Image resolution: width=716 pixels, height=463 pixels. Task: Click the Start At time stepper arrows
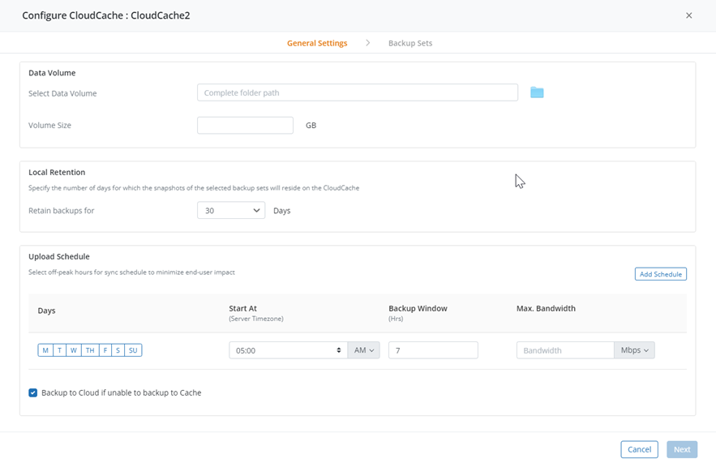click(339, 350)
